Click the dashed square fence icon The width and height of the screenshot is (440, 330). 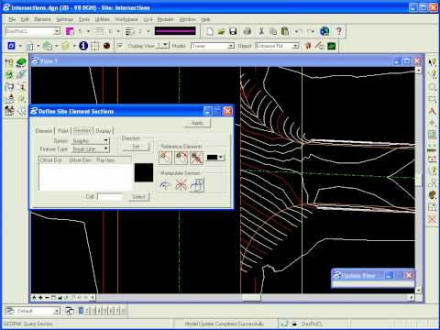(95, 46)
